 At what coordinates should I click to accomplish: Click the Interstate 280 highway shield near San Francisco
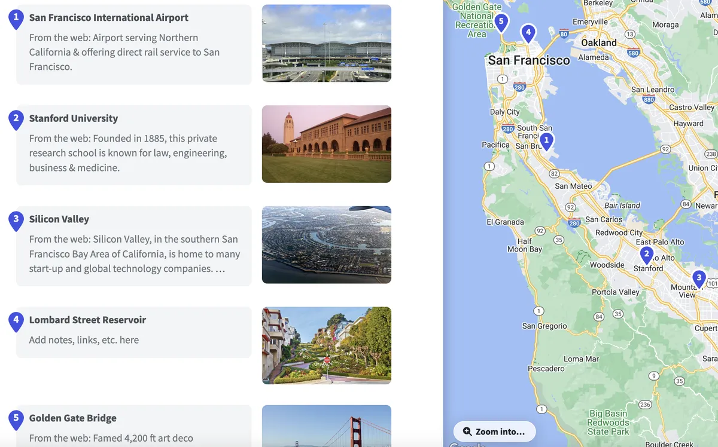point(520,85)
